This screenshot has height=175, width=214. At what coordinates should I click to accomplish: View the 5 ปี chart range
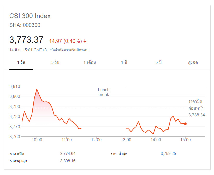tap(158, 63)
